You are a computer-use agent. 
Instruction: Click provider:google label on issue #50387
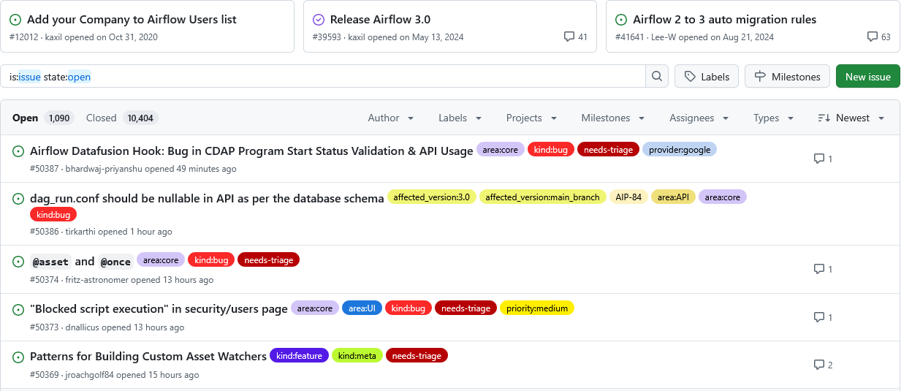pos(680,150)
